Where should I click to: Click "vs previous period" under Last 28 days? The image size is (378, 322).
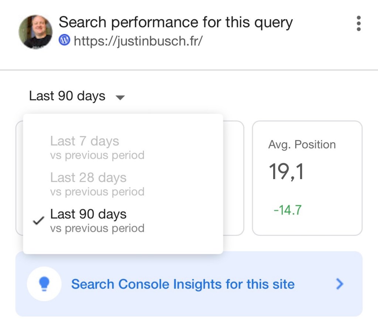(97, 192)
